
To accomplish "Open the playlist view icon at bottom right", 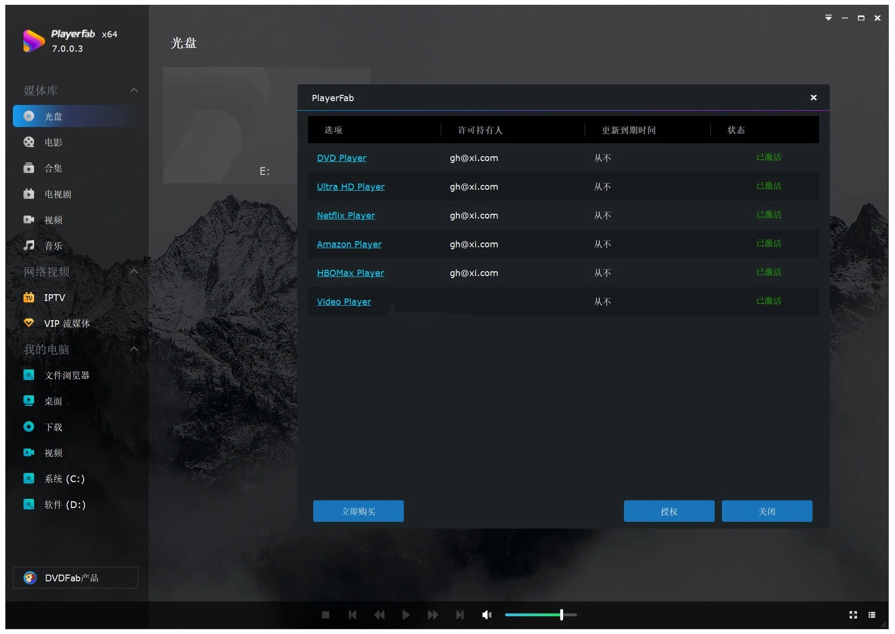I will click(x=872, y=614).
